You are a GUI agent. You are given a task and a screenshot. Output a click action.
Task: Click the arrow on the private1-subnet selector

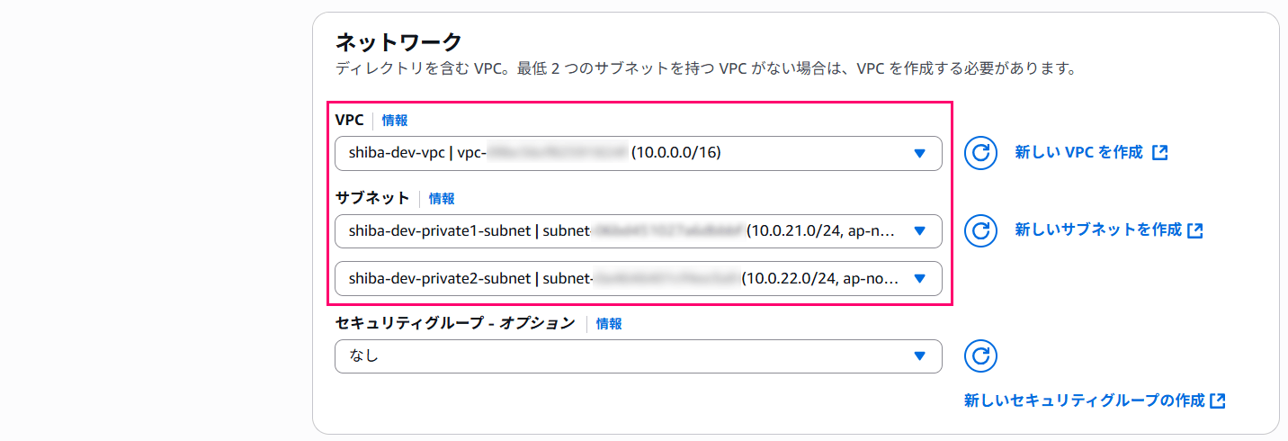919,231
